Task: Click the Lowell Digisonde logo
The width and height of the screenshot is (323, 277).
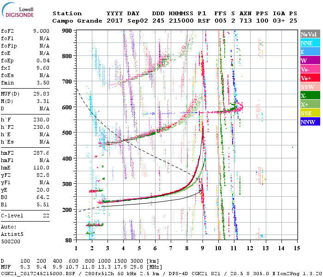Action: click(18, 10)
